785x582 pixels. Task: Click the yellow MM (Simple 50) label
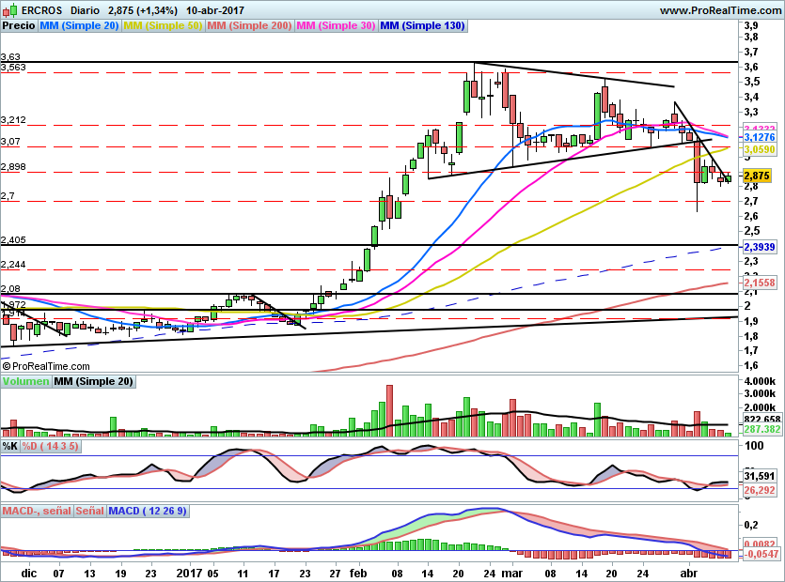(x=164, y=26)
